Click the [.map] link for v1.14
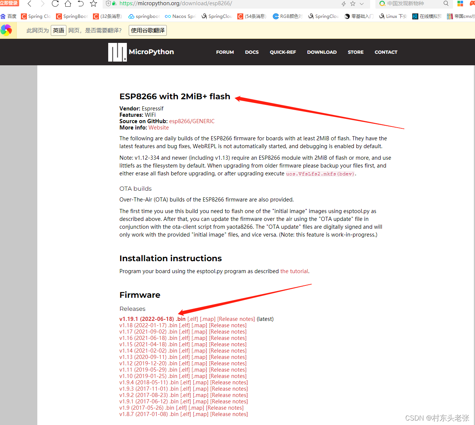Image resolution: width=475 pixels, height=425 pixels. pos(199,351)
